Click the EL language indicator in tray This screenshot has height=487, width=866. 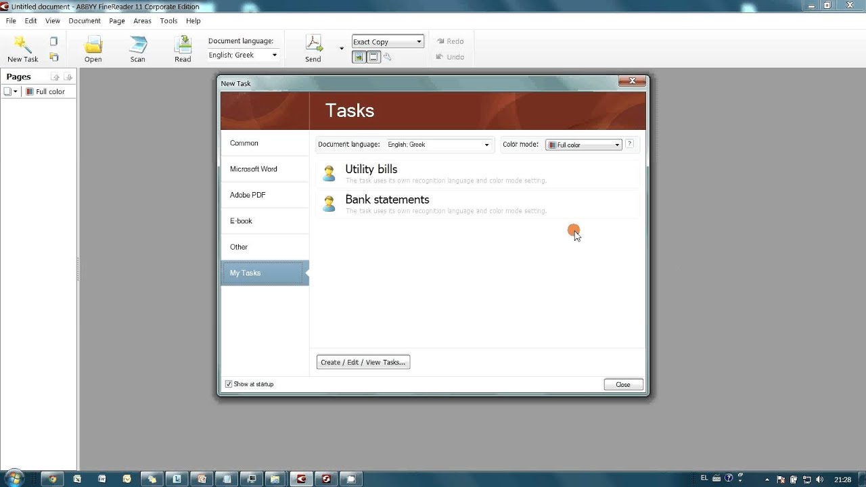pyautogui.click(x=704, y=478)
